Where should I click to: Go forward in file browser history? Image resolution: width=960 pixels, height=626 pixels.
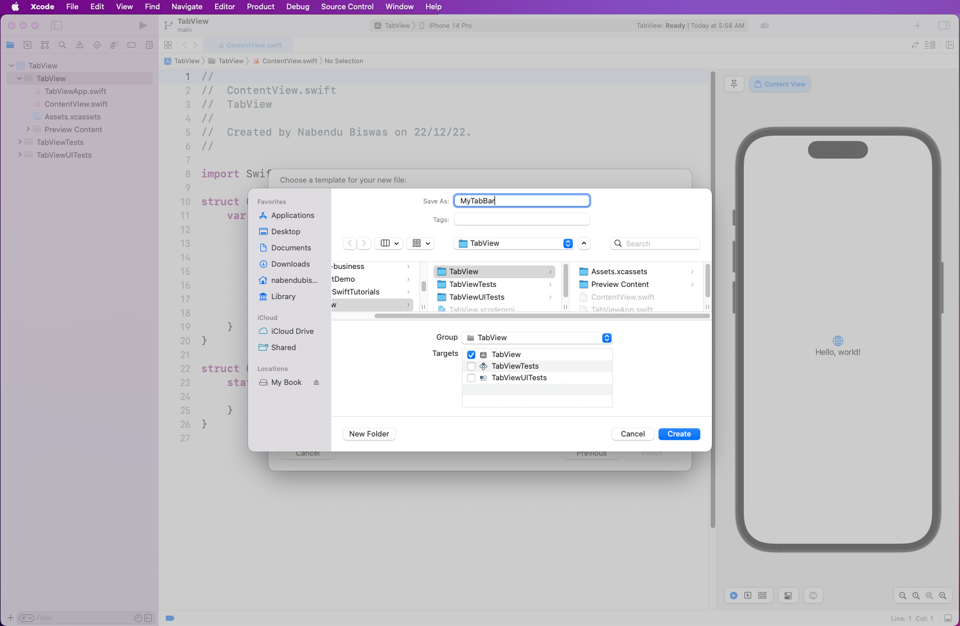tap(364, 243)
